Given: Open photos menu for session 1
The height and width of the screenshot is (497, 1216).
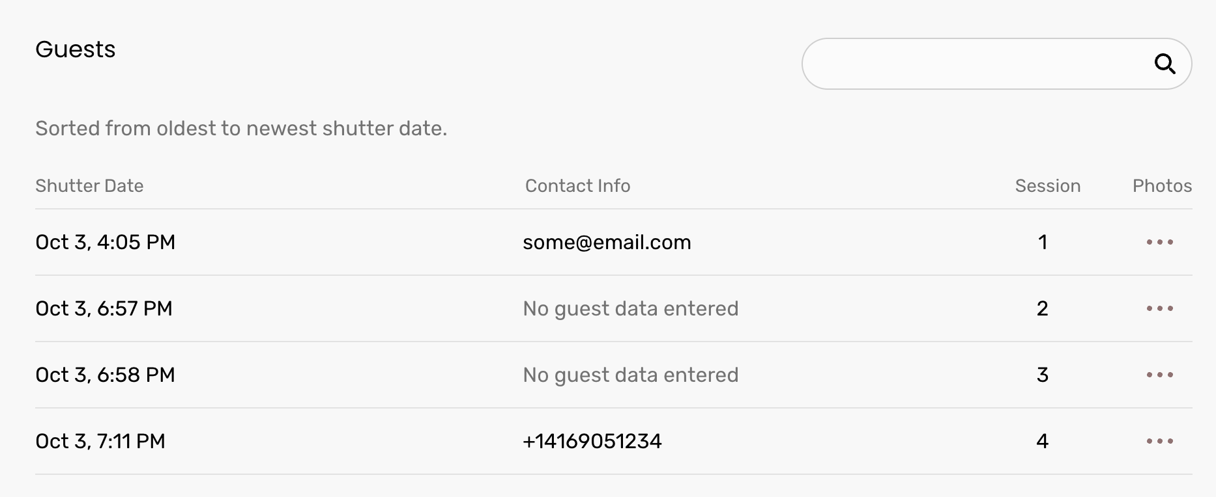Looking at the screenshot, I should (x=1159, y=242).
